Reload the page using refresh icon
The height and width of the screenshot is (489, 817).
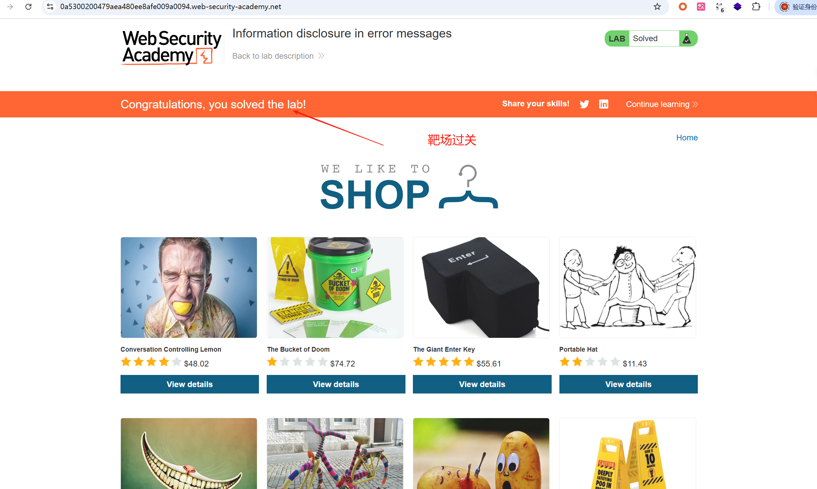coord(28,7)
